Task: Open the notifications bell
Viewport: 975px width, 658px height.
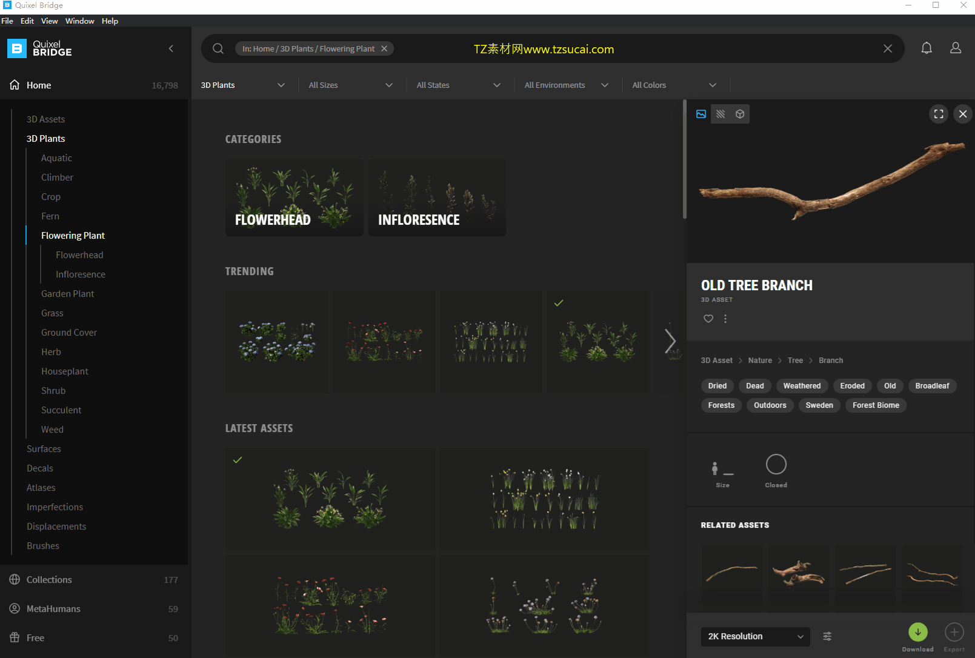Action: coord(927,48)
